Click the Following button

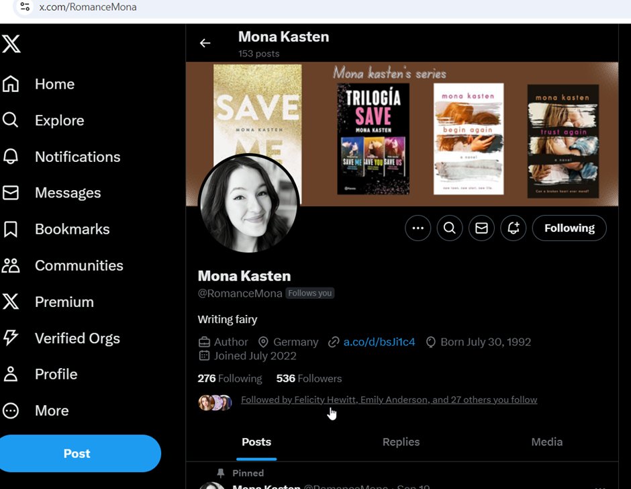(569, 228)
